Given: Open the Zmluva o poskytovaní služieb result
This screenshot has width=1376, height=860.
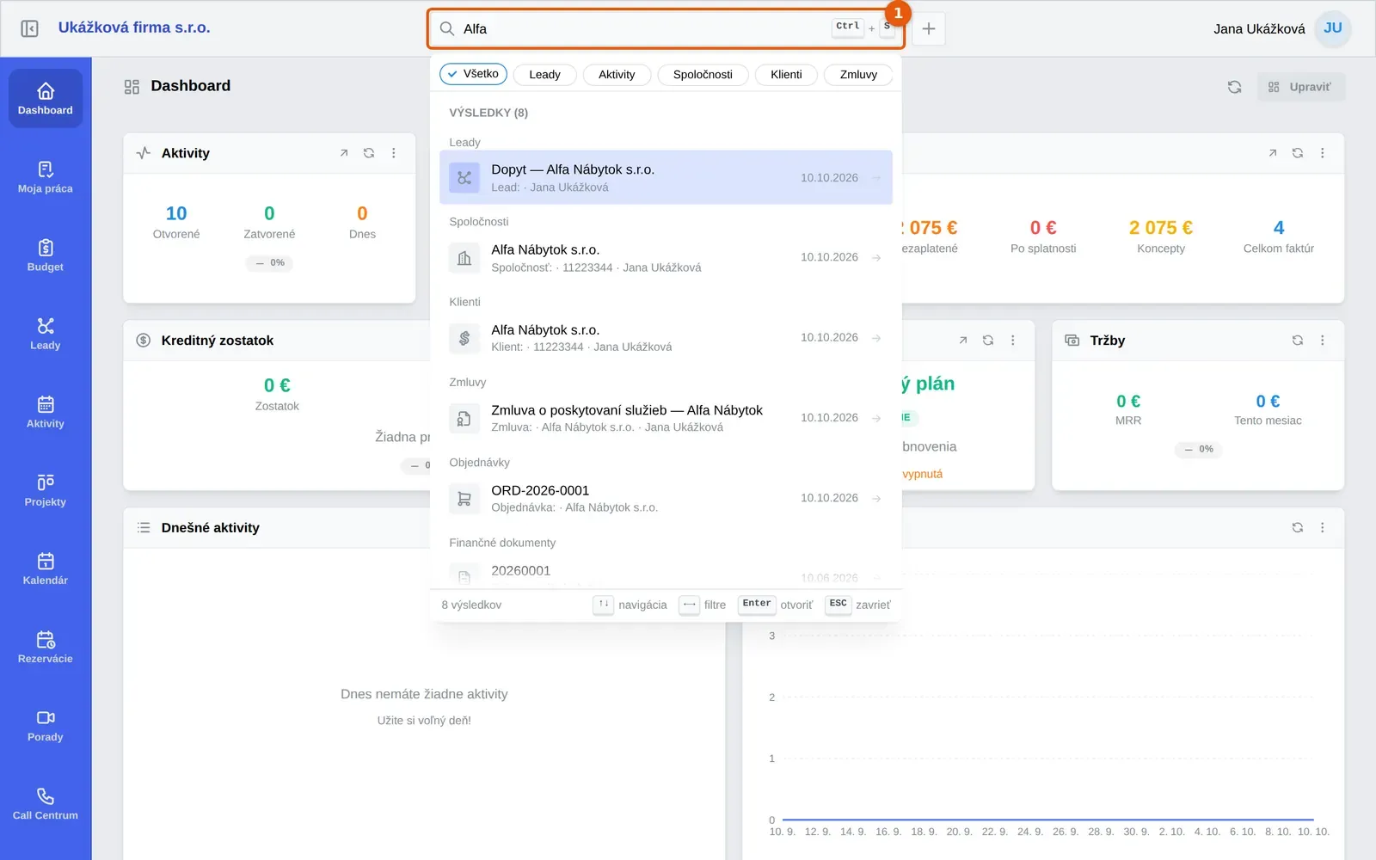Looking at the screenshot, I should click(666, 418).
